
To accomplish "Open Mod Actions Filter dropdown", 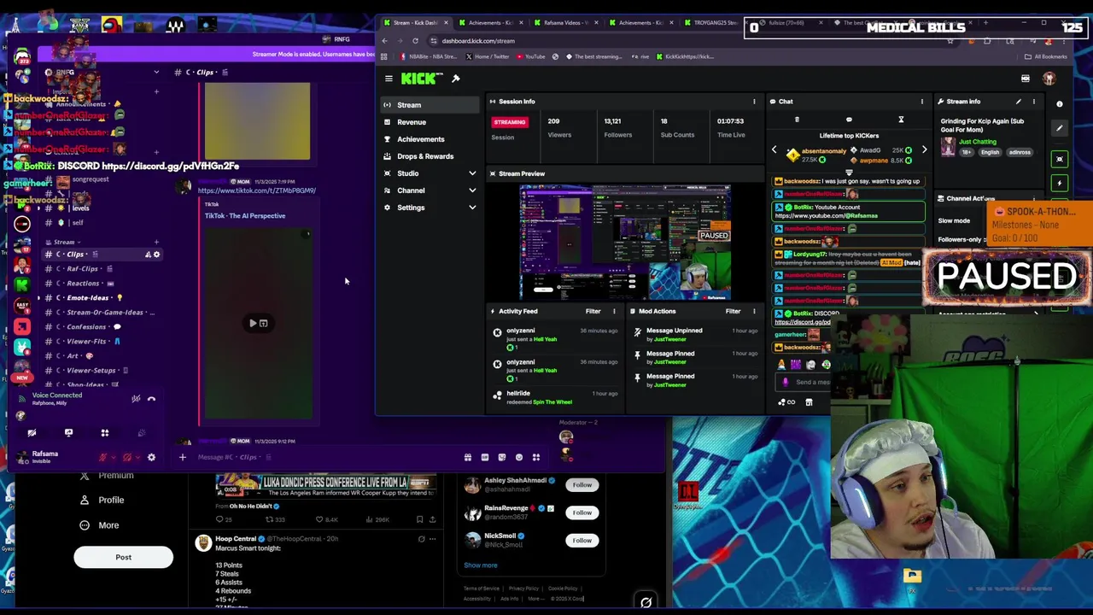I will coord(733,312).
